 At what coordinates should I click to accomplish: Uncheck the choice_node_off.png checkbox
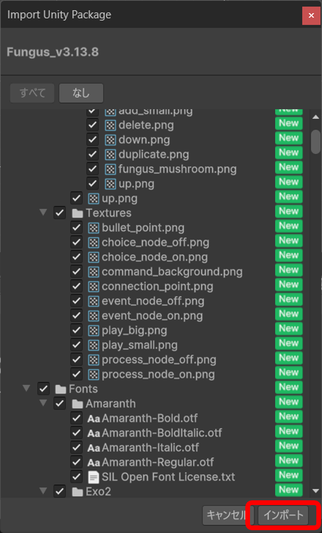point(76,242)
